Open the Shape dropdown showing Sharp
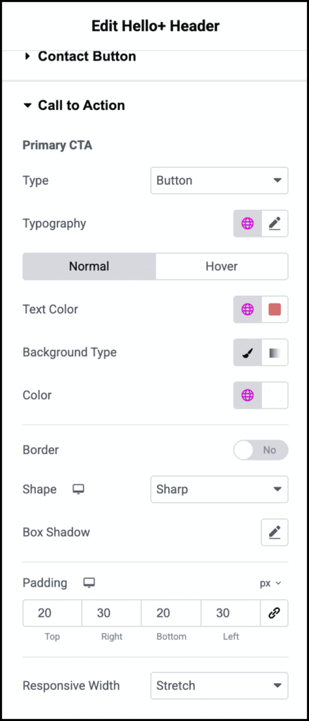 (x=220, y=489)
